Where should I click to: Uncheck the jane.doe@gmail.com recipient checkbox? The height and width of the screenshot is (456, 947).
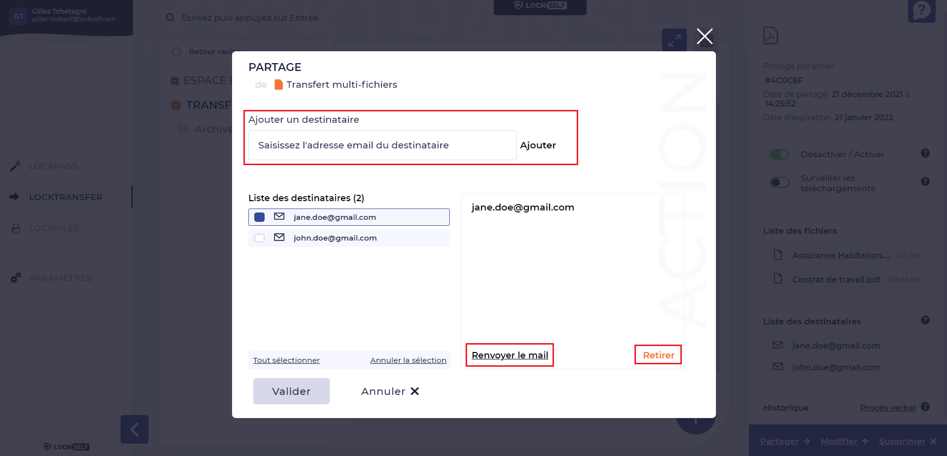click(x=259, y=217)
